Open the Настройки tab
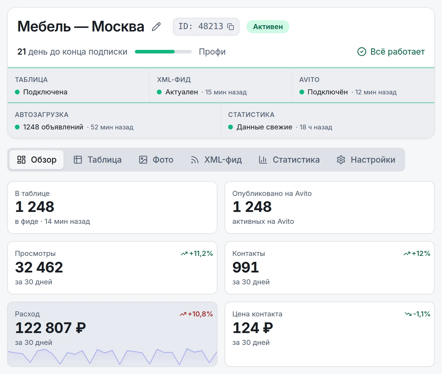442x374 pixels. tap(366, 160)
